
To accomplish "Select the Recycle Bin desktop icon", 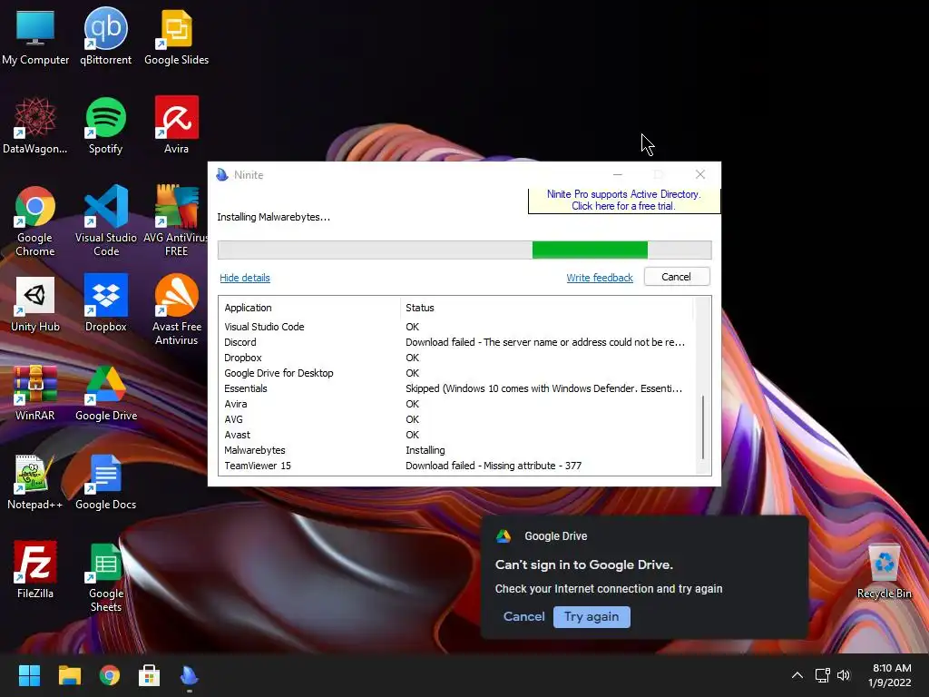I will tap(884, 572).
